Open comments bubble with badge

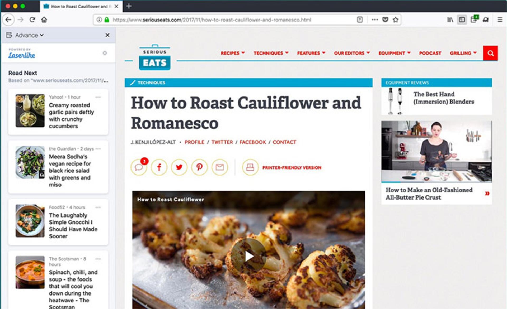pos(139,167)
